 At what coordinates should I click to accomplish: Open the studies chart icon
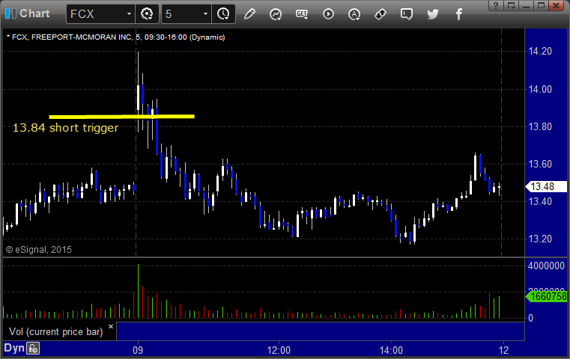coord(276,14)
